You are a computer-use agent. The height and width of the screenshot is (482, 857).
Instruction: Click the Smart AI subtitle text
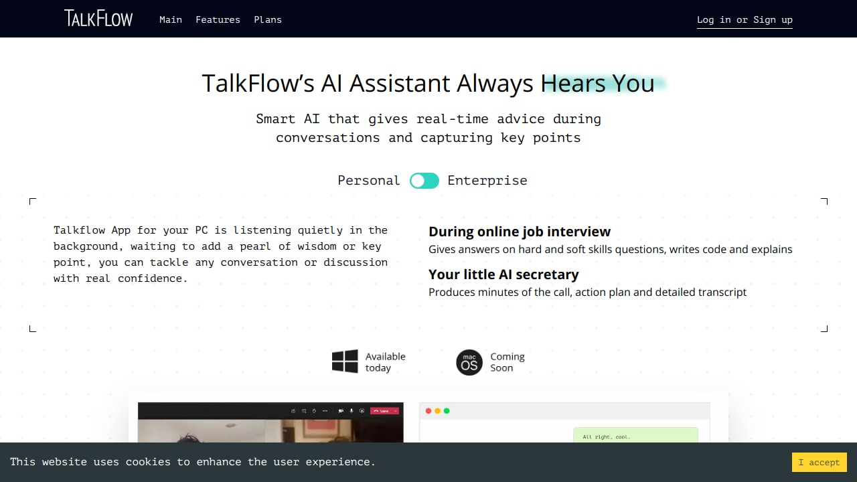pos(428,129)
